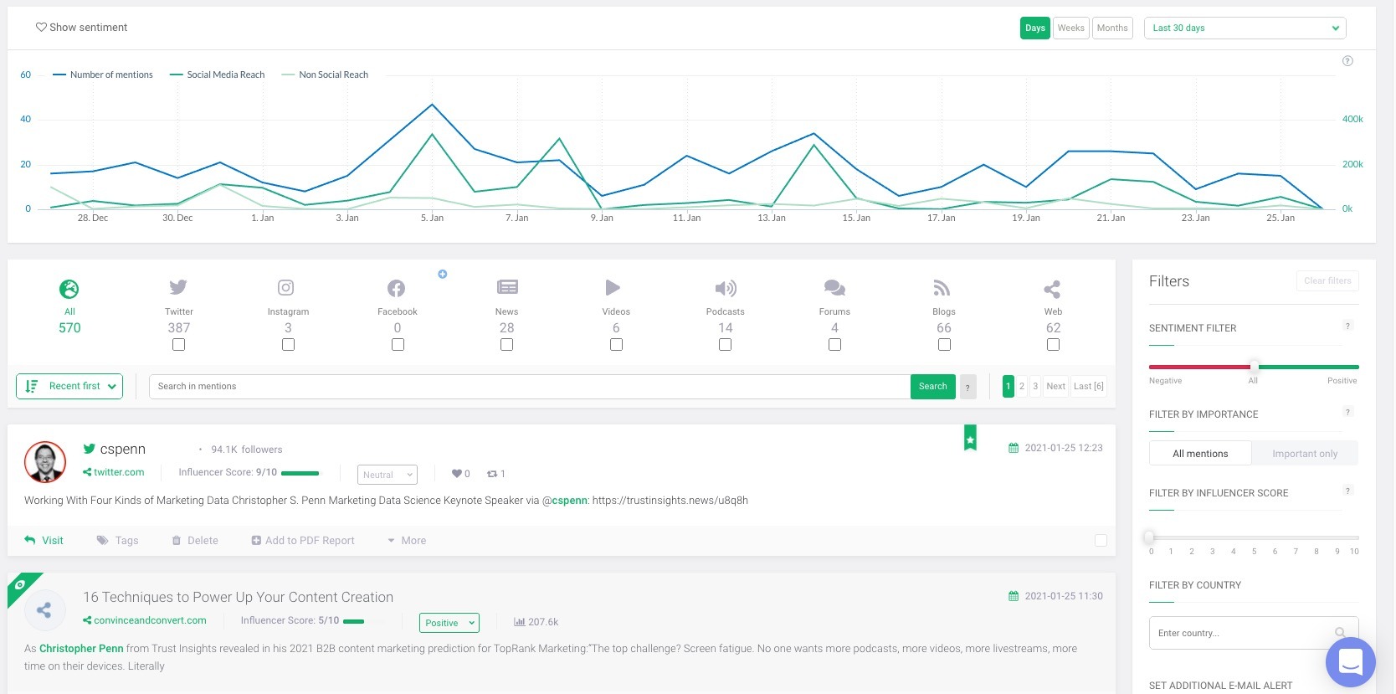Image resolution: width=1396 pixels, height=694 pixels.
Task: Check the Videos source checkbox
Action: click(x=616, y=345)
